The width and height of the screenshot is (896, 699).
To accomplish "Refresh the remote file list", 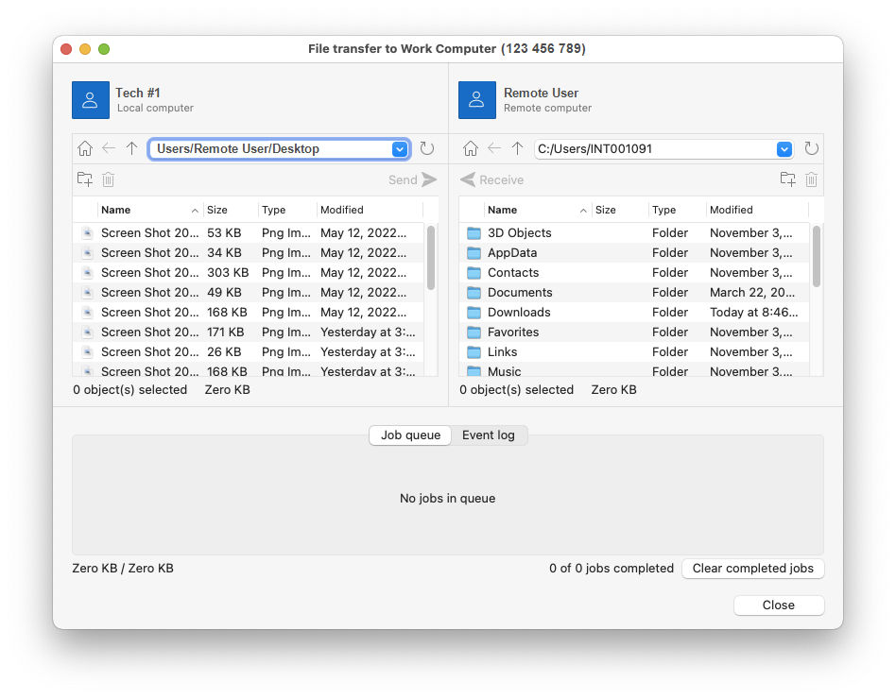I will click(812, 148).
